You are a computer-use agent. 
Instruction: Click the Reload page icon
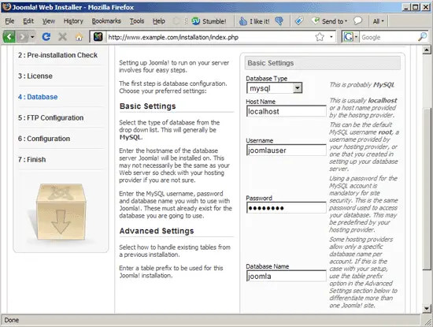coord(46,37)
